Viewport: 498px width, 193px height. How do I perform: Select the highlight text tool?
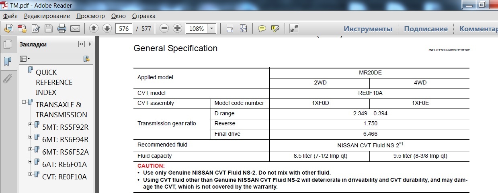pos(275,28)
